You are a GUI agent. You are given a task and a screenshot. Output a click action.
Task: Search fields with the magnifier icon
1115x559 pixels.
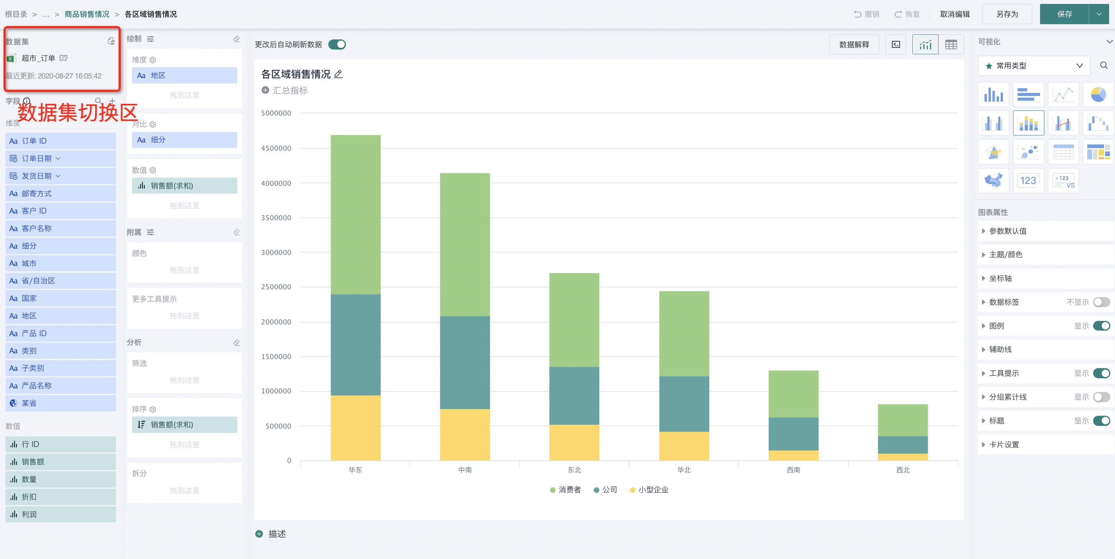click(x=98, y=101)
